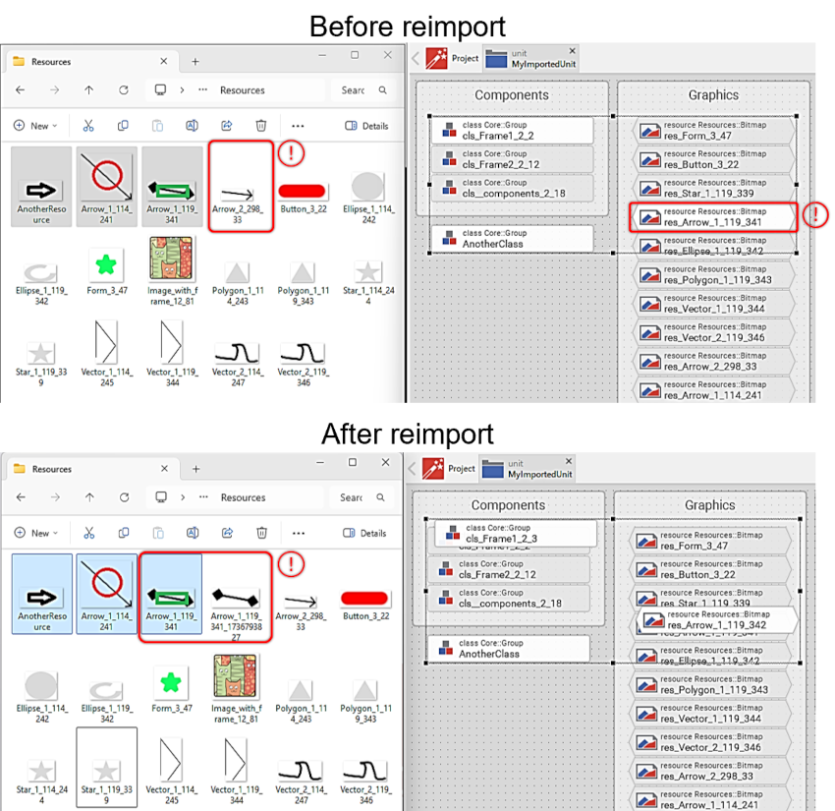Select the res_Arrow_1_119_342 bitmap resource brick
The width and height of the screenshot is (835, 811).
[717, 620]
